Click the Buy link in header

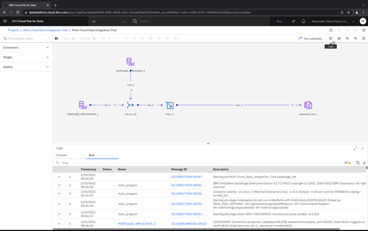279,21
